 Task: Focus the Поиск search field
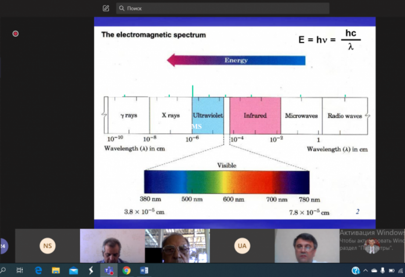coord(222,8)
